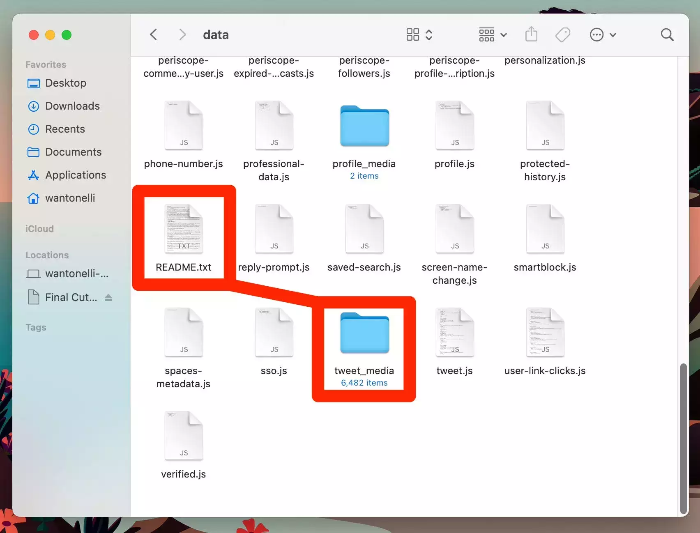This screenshot has width=700, height=533.
Task: Expand the group-by options dropdown
Action: pos(493,35)
